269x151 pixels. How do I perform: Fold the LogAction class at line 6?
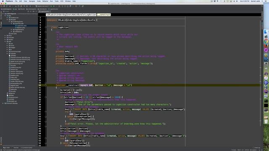46,27
